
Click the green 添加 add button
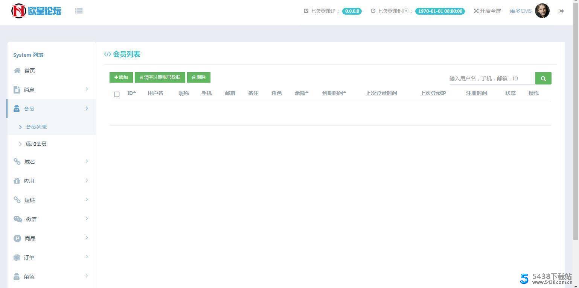[x=121, y=77]
